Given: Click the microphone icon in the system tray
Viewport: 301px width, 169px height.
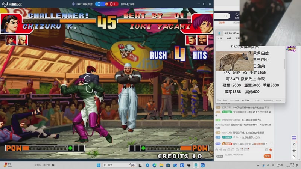Looking at the screenshot, I should [x=268, y=165].
